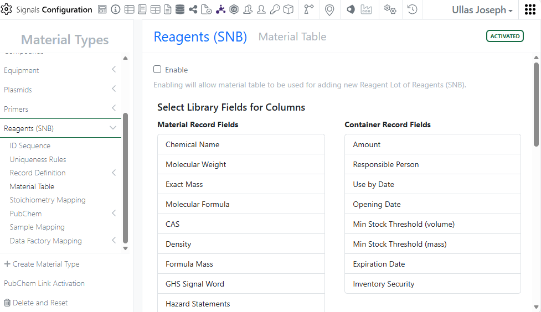This screenshot has width=541, height=312.
Task: Open the apps grid launcher
Action: tap(530, 10)
